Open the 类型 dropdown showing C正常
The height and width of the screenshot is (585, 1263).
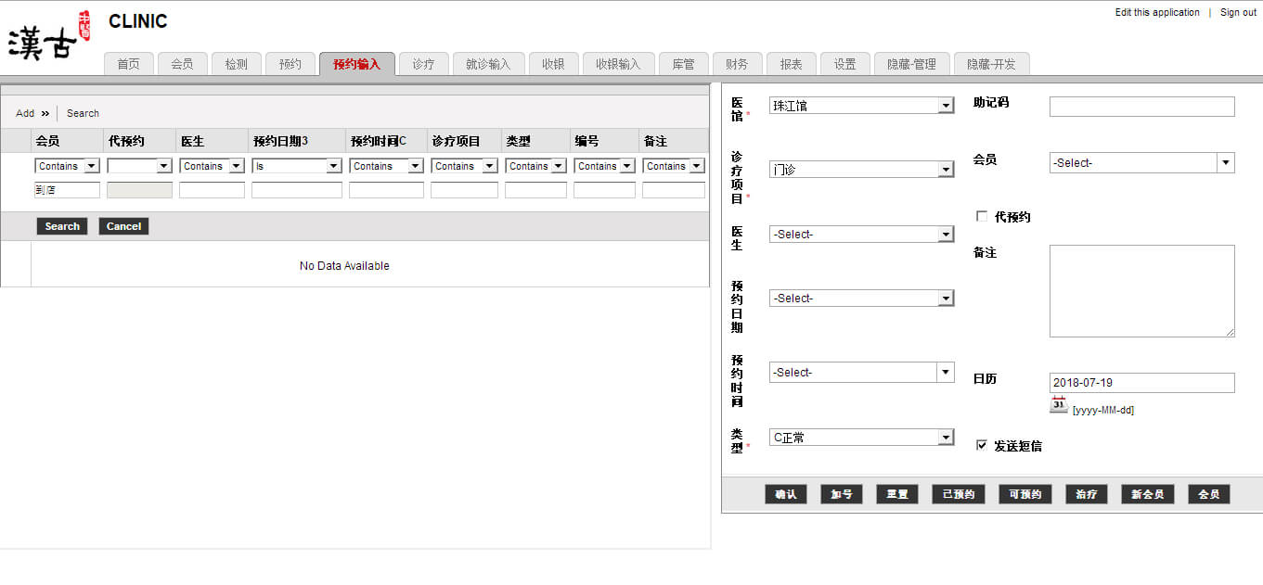[861, 438]
